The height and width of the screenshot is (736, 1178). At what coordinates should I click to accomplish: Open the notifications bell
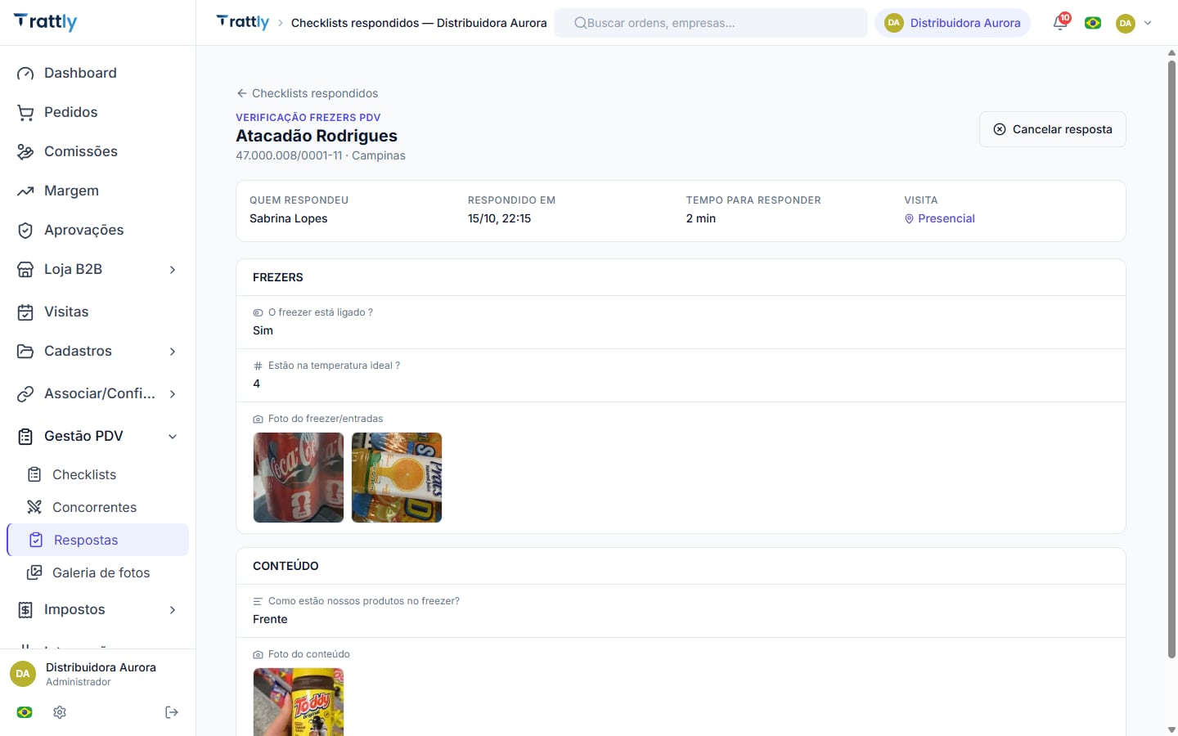[1060, 23]
